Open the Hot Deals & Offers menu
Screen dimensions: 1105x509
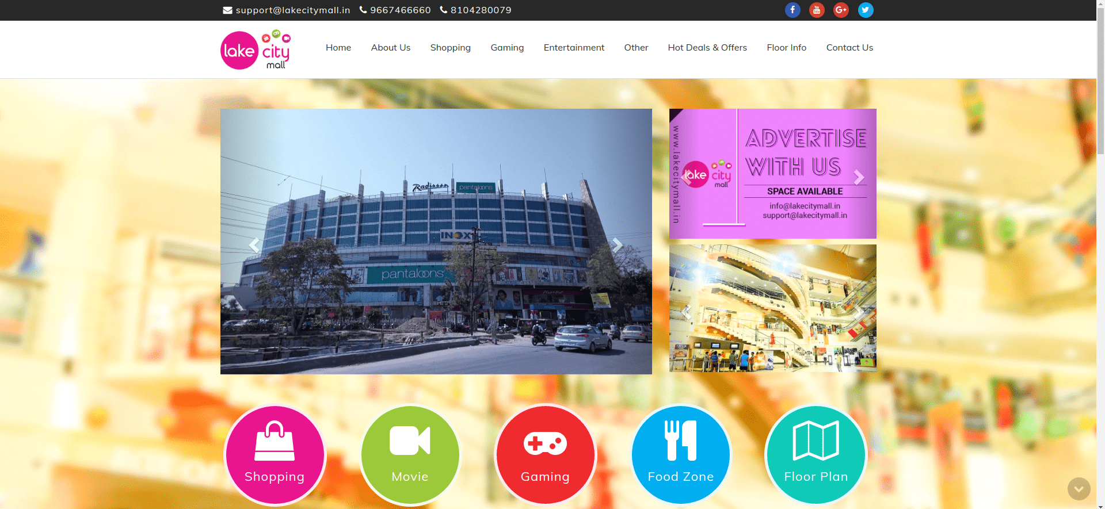pyautogui.click(x=707, y=48)
